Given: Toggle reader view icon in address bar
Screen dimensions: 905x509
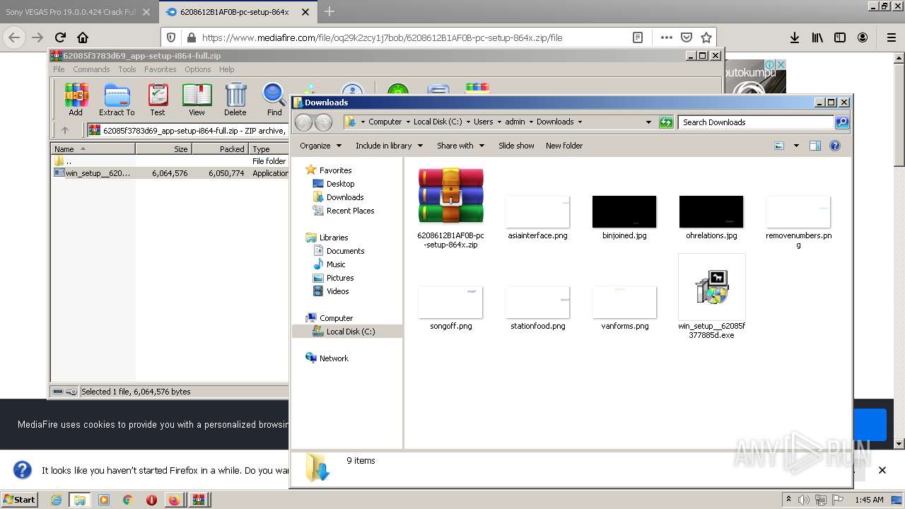Looking at the screenshot, I should click(x=638, y=38).
